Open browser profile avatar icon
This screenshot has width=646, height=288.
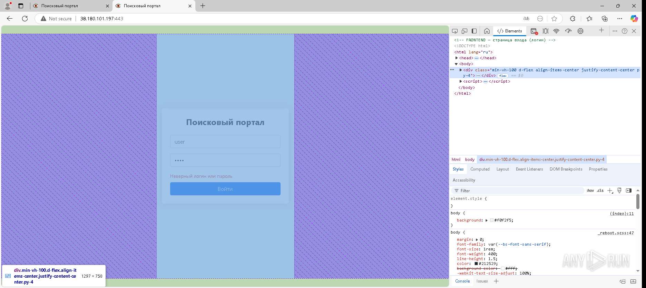pos(8,6)
